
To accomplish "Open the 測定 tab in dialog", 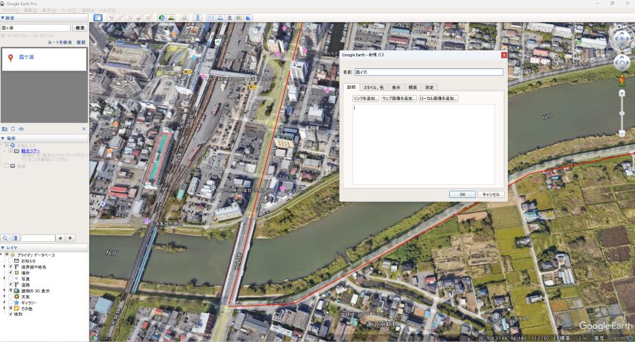I will tap(429, 87).
